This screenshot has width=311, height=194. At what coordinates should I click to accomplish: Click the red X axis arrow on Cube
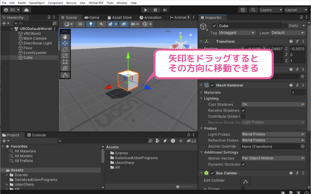[x=108, y=87]
